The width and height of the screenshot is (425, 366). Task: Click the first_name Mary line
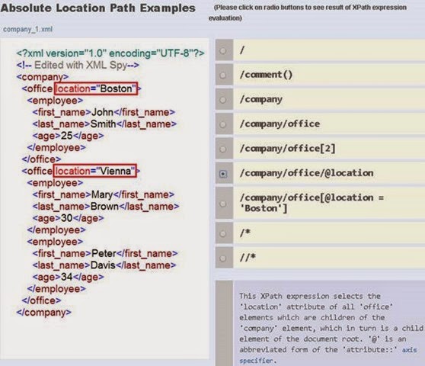pyautogui.click(x=104, y=194)
